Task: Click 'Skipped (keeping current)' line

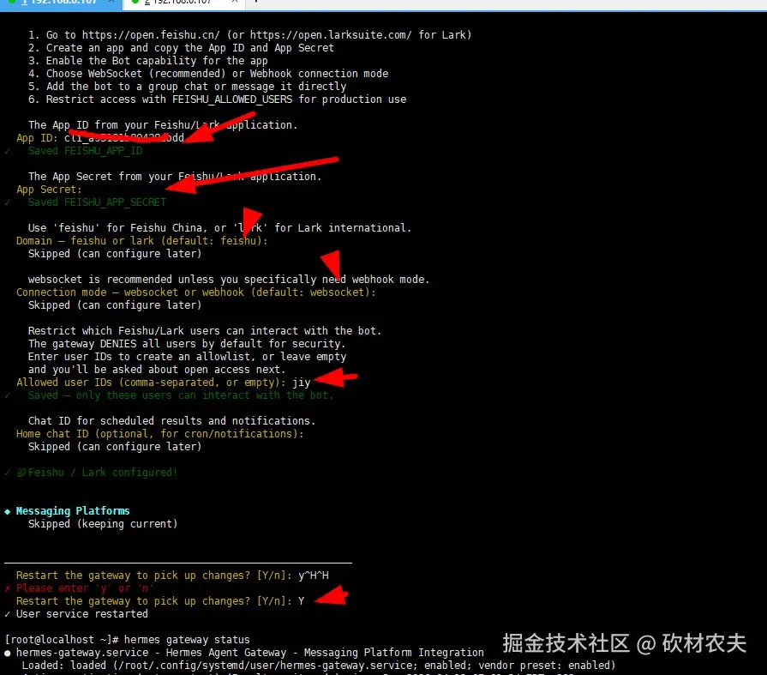Action: pyautogui.click(x=103, y=524)
